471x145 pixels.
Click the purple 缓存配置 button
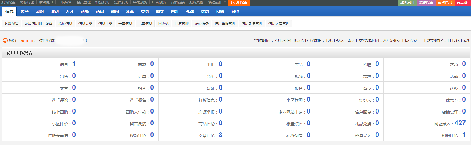[x=426, y=2]
